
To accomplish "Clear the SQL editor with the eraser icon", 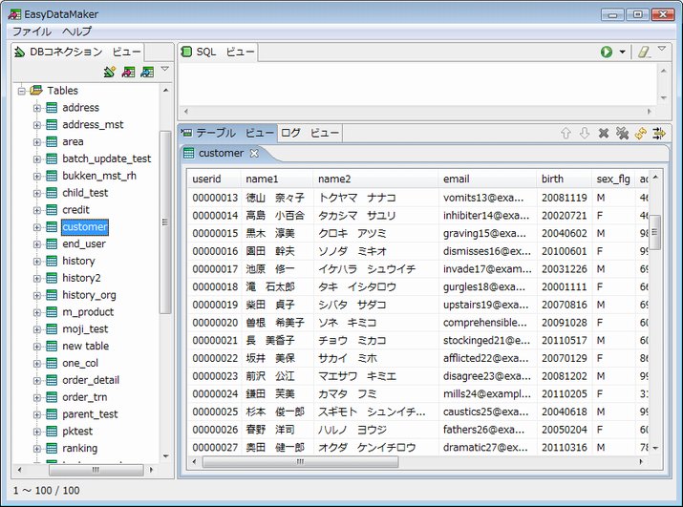I will pyautogui.click(x=644, y=52).
